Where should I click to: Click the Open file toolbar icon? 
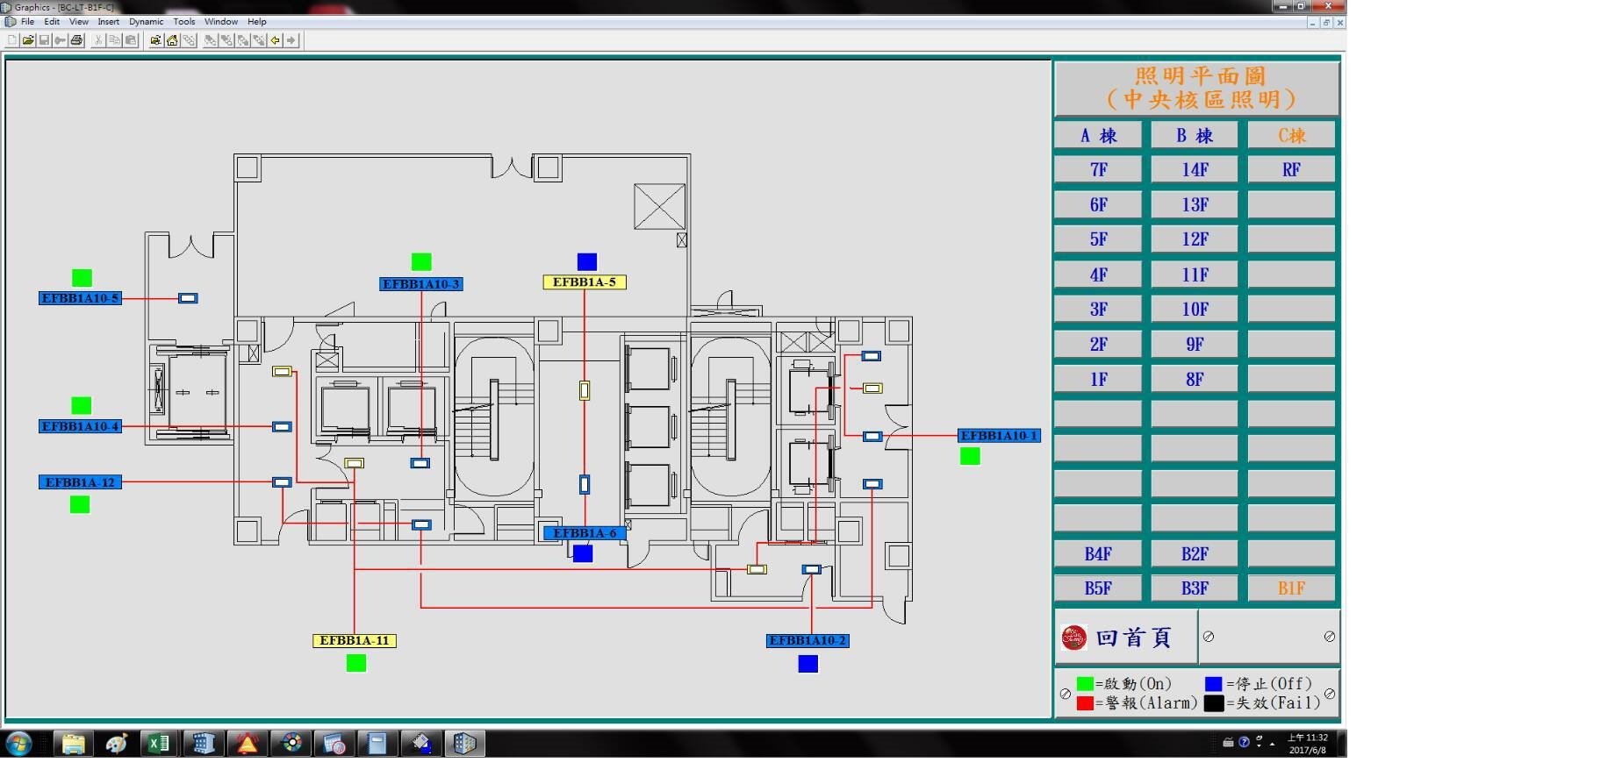coord(28,40)
